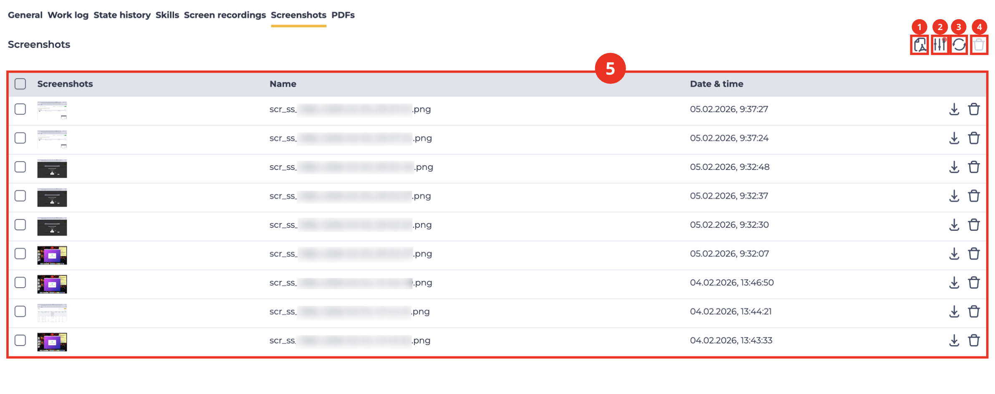The width and height of the screenshot is (995, 394).
Task: Delete screenshot from 05.02.2026, 9:32:37
Action: pos(974,196)
